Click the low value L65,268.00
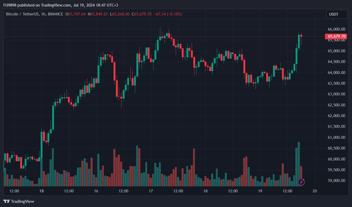Viewport: 352px width, 207px height. (120, 14)
